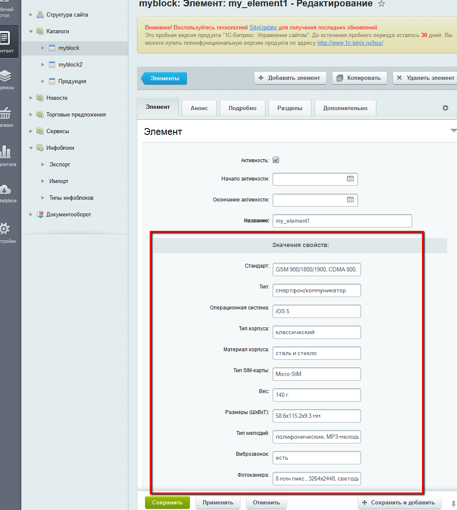The width and height of the screenshot is (457, 510).
Task: Open calendar for Окончание активности
Action: pos(350,199)
